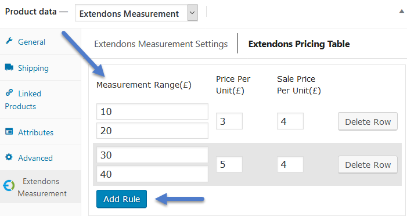This screenshot has height=216, width=407.
Task: Click the first row sale price field
Action: click(x=290, y=121)
